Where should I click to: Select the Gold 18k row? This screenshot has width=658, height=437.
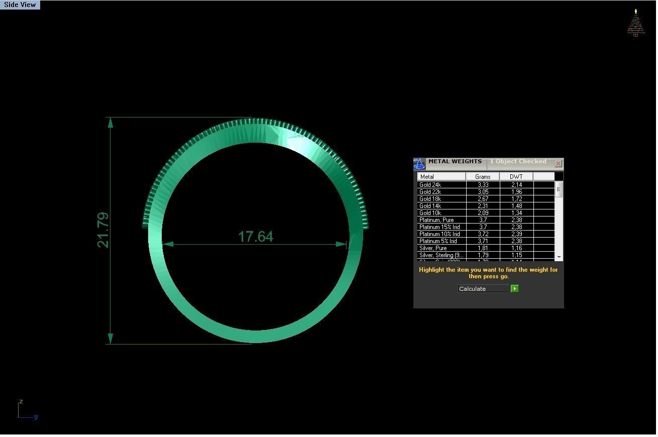[x=486, y=199]
